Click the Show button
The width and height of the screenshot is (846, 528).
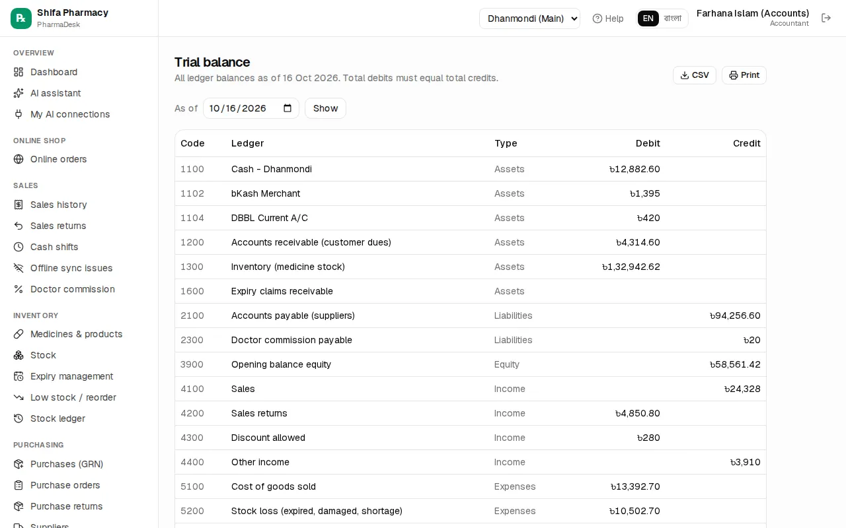coord(325,108)
